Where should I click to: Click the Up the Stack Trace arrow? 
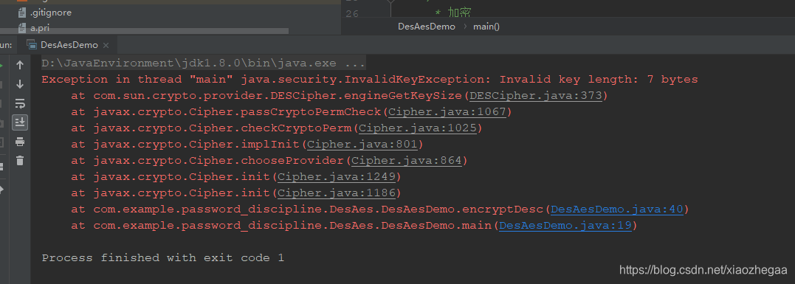tap(20, 65)
